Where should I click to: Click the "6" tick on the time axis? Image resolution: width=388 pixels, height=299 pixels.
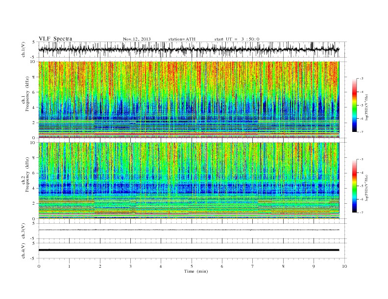click(x=222, y=266)
